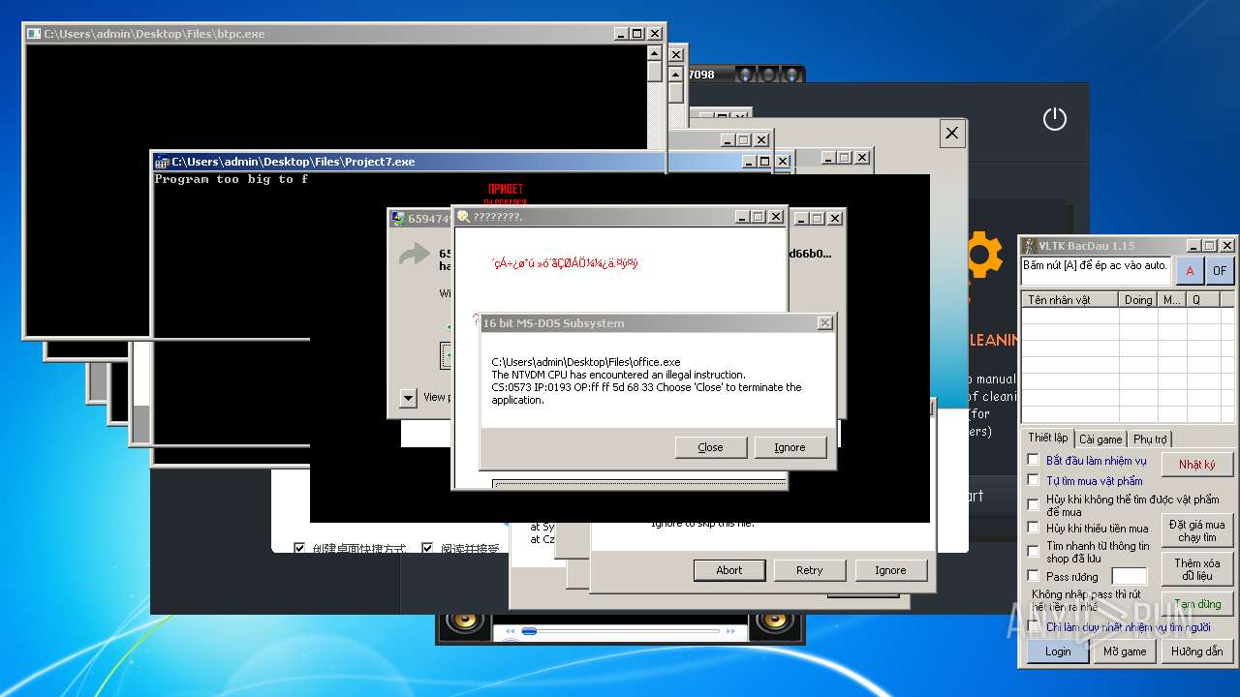This screenshot has height=697, width=1240.
Task: Click the fast-forward arrows on the player seek bar
Action: pos(729,632)
